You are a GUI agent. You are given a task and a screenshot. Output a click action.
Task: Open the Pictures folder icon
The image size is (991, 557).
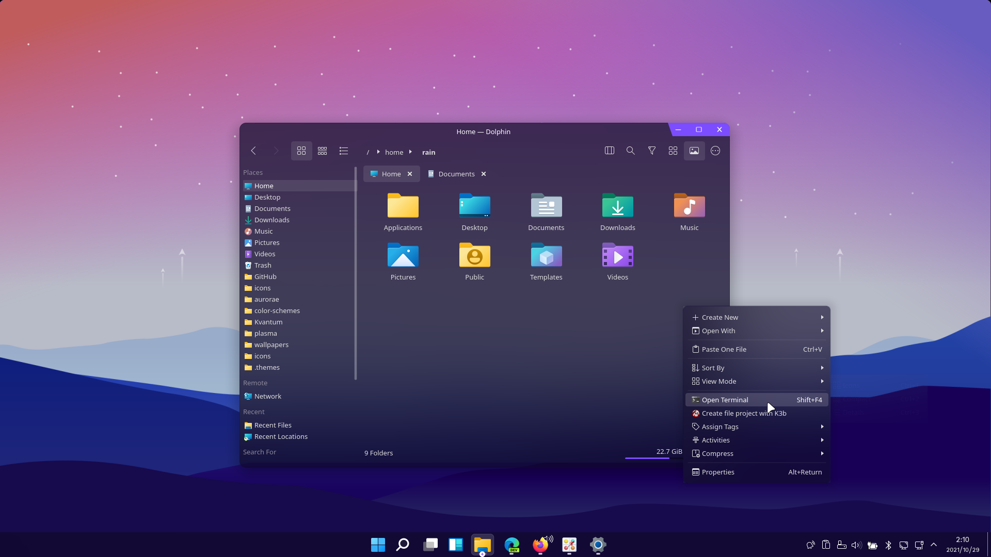pos(403,261)
